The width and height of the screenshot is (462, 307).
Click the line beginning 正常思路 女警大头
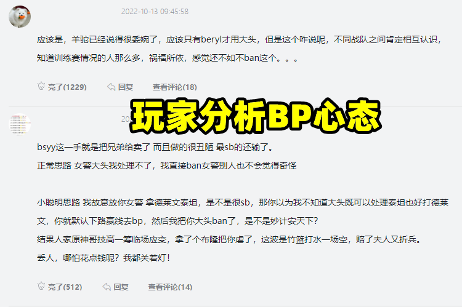pyautogui.click(x=166, y=165)
